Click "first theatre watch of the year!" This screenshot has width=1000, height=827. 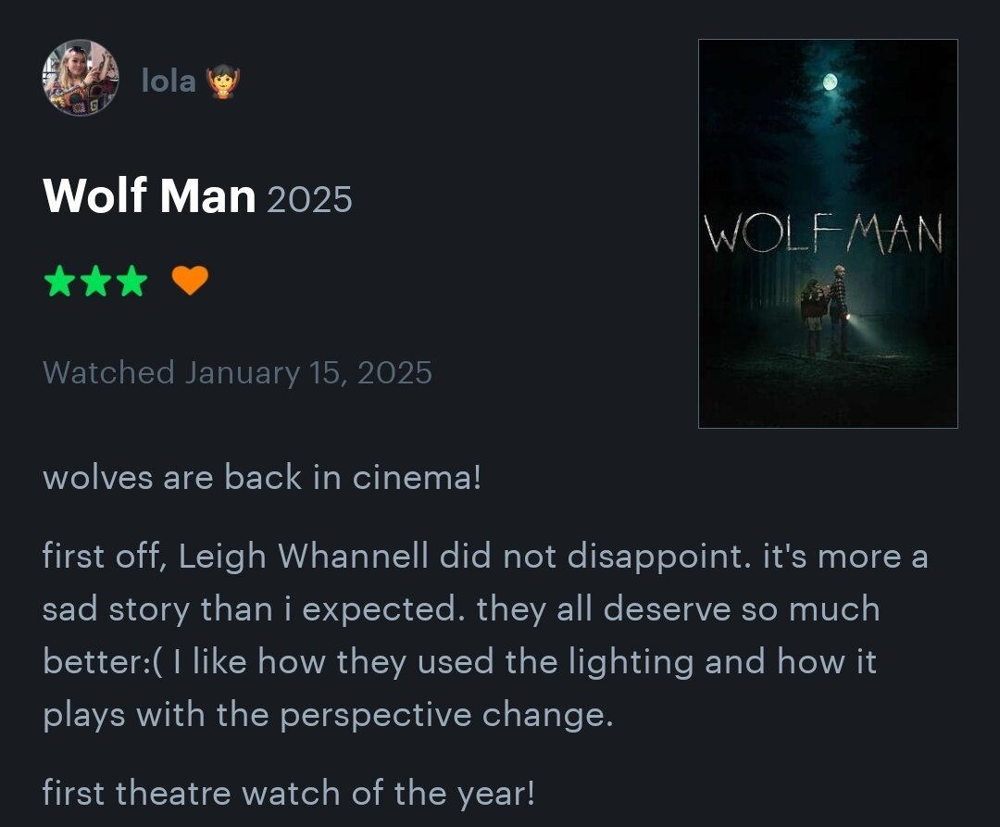tap(288, 793)
